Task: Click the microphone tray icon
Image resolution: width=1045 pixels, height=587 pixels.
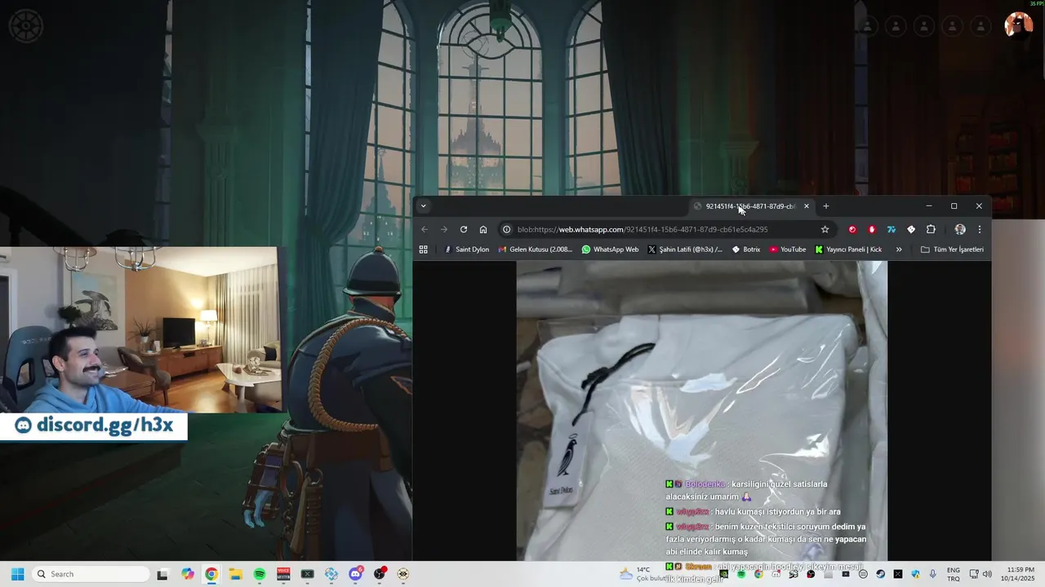Action: [932, 574]
